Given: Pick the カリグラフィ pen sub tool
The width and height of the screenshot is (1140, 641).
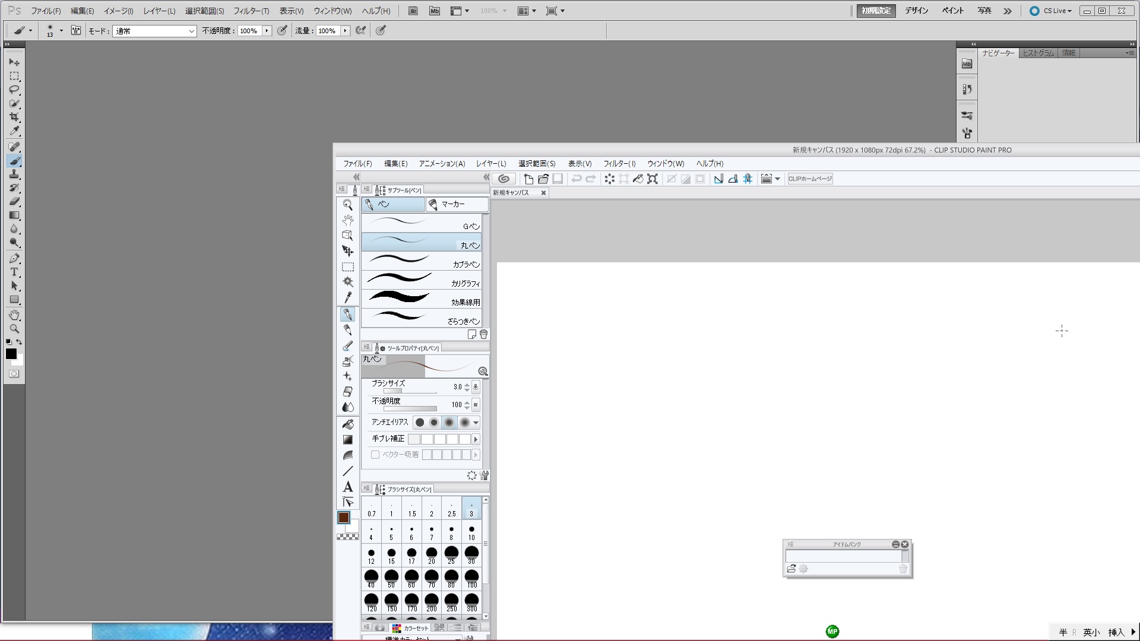Looking at the screenshot, I should [422, 280].
